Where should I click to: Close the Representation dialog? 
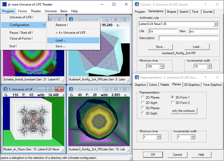tap(217, 78)
